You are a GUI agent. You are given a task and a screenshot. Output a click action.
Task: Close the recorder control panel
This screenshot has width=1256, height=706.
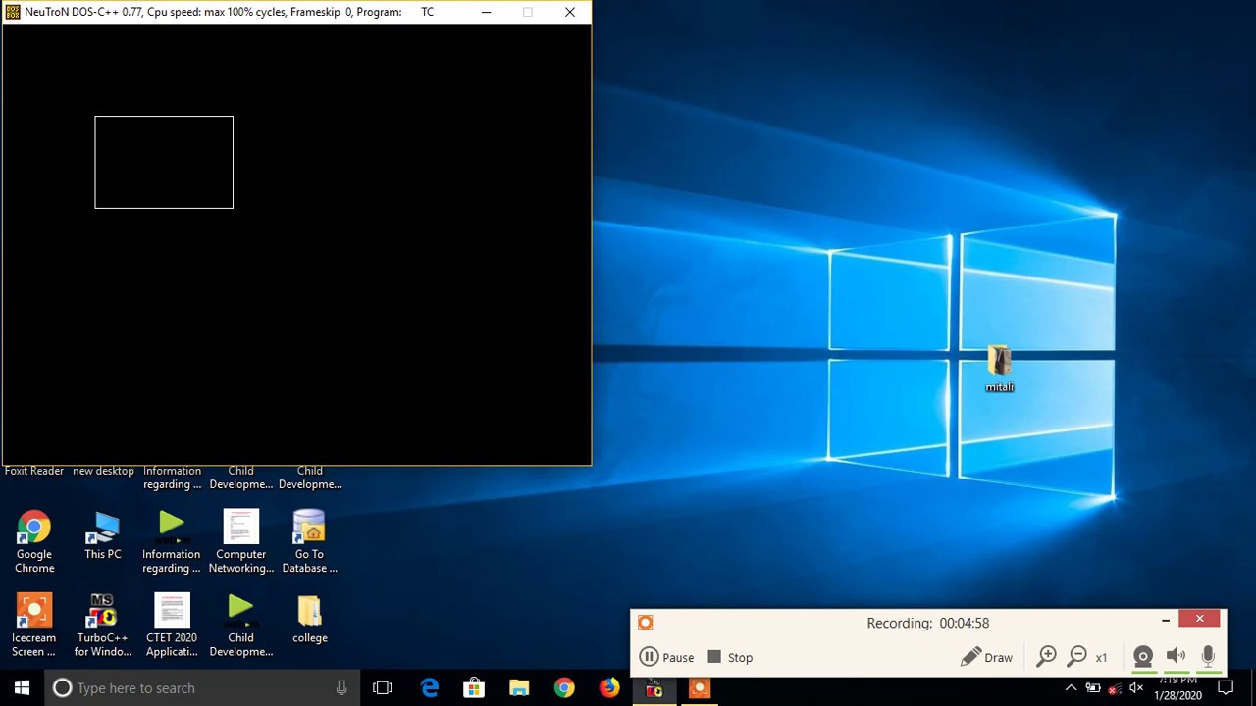tap(1199, 619)
